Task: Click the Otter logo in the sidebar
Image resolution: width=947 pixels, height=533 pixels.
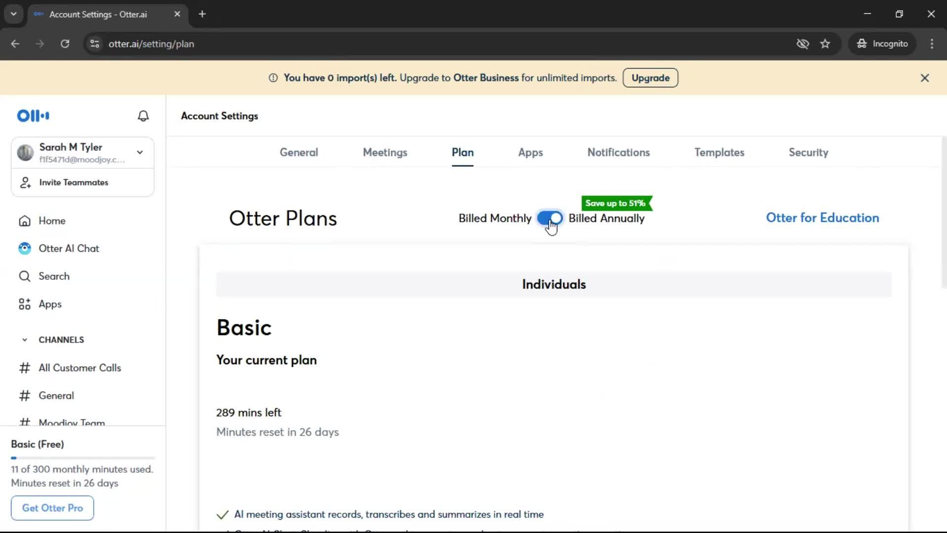Action: pyautogui.click(x=33, y=115)
